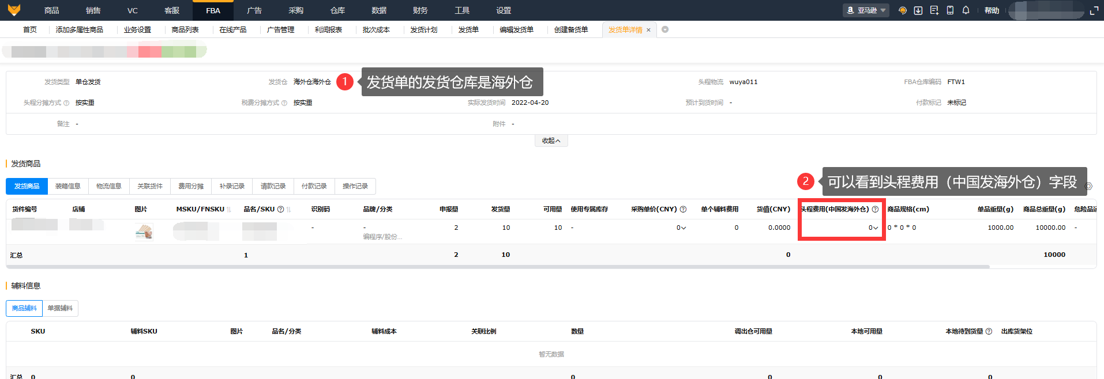Collapse the details with 收起

[x=551, y=141]
